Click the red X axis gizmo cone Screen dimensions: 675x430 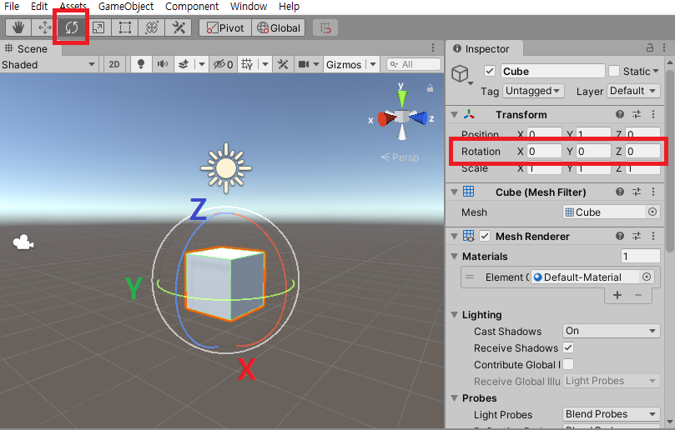point(387,118)
